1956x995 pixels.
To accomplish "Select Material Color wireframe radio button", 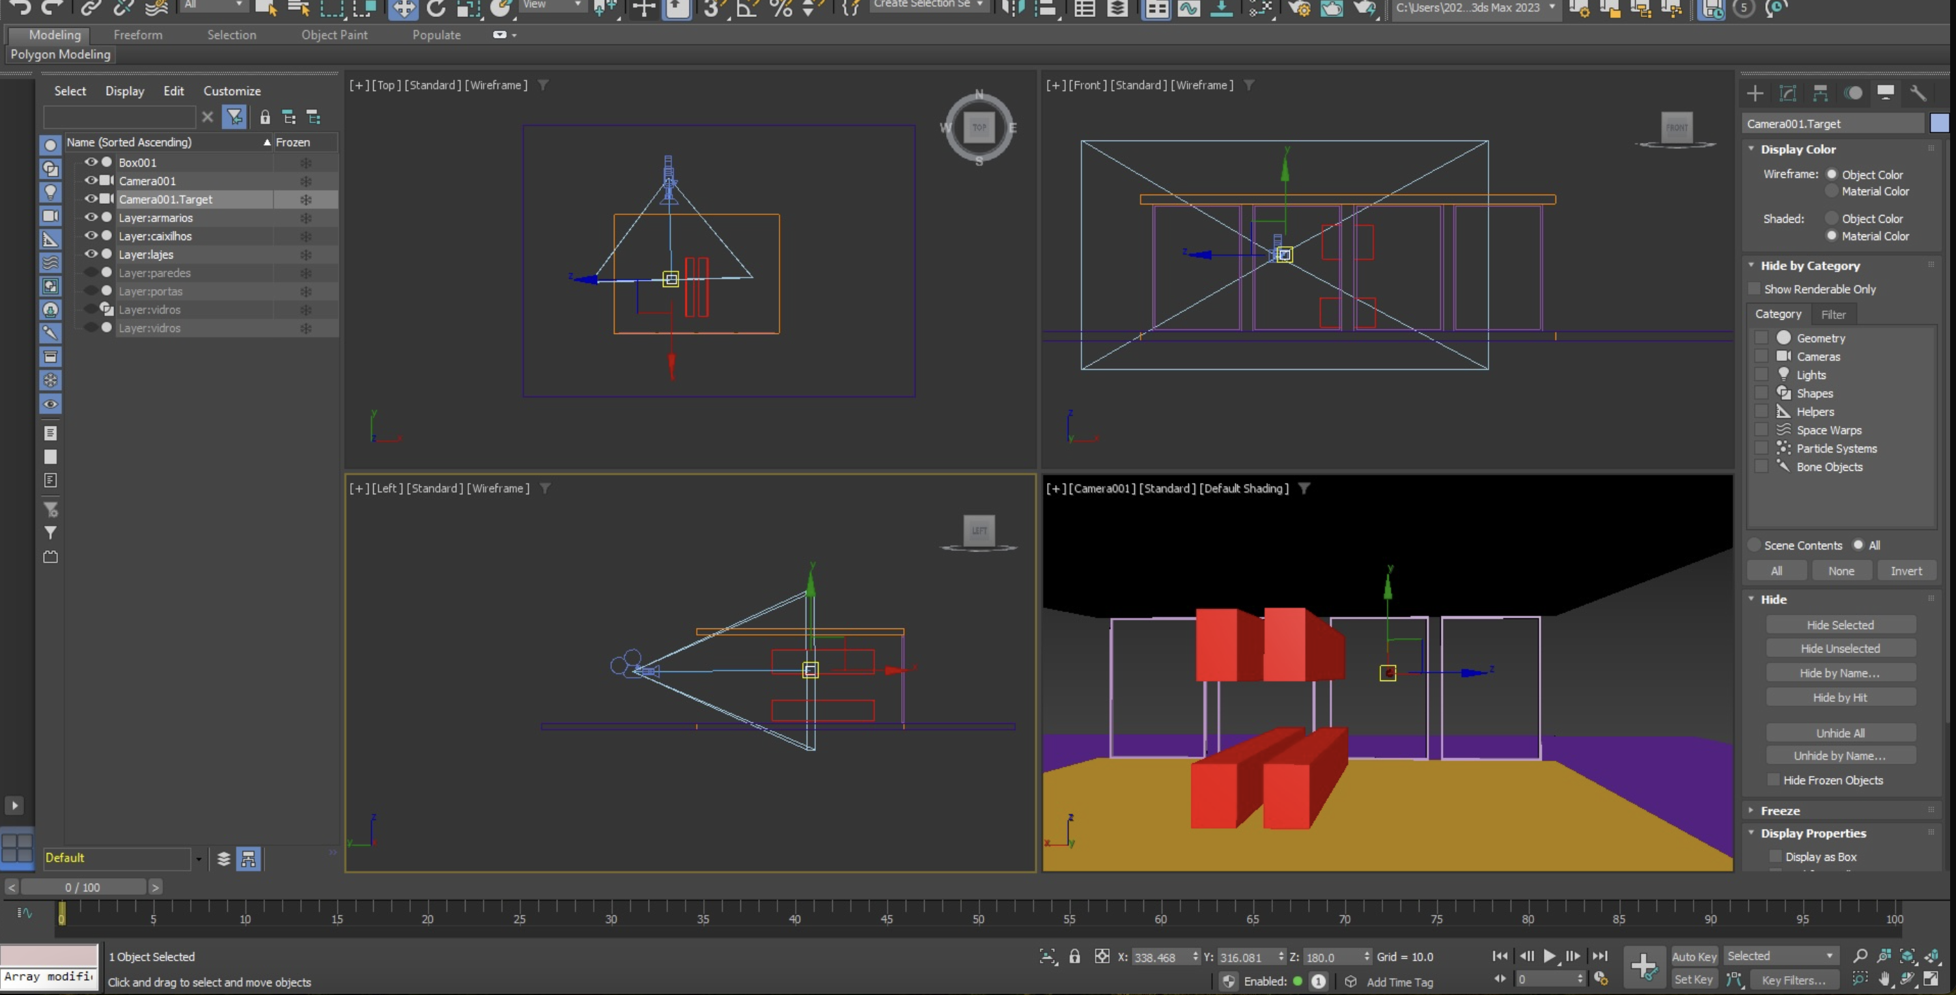I will 1831,191.
